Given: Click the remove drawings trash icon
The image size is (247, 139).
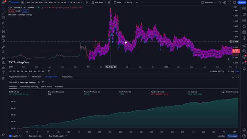Looking at the screenshot, I should tap(3, 78).
